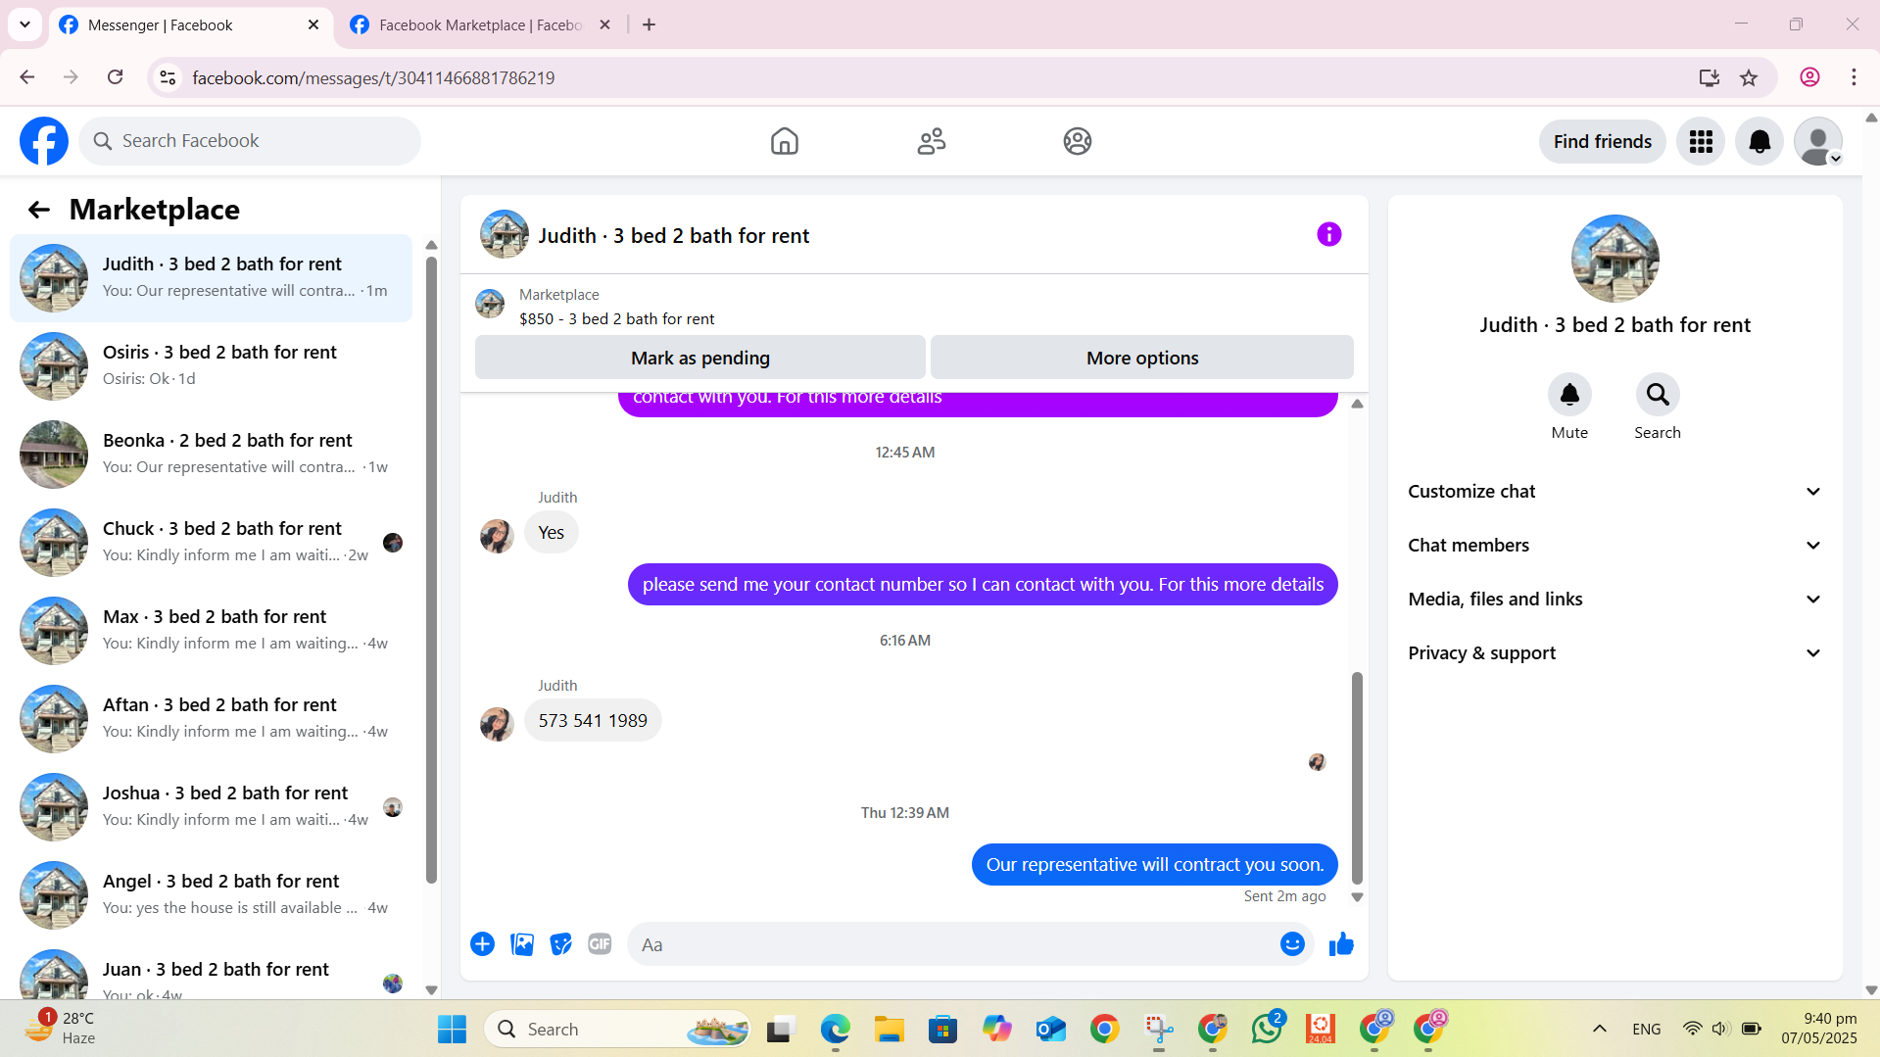This screenshot has width=1880, height=1057.
Task: Search in the Judith conversation
Action: 1658,395
